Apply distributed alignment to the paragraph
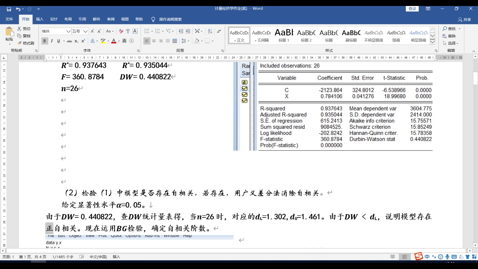 click(175, 41)
